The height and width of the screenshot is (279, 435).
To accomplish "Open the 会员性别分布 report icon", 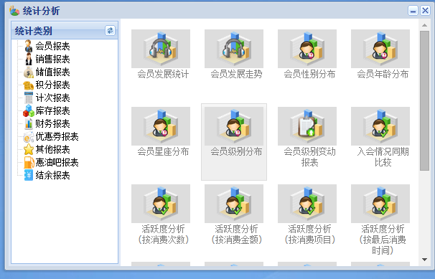I will pyautogui.click(x=307, y=49).
